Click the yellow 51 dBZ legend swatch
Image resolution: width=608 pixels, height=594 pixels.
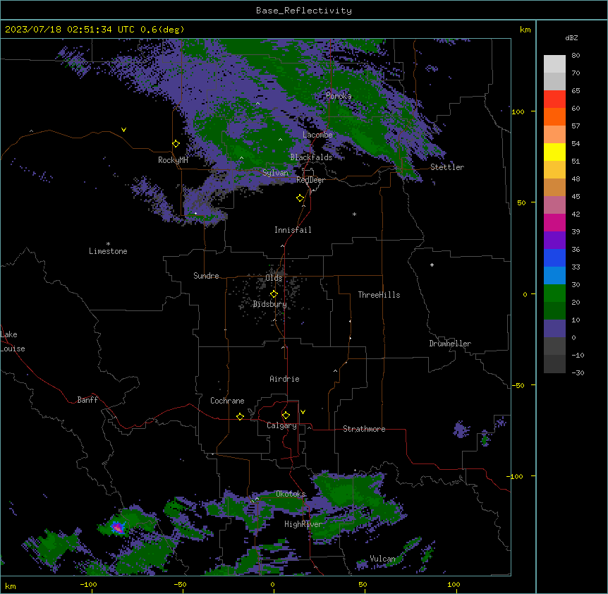tap(554, 152)
